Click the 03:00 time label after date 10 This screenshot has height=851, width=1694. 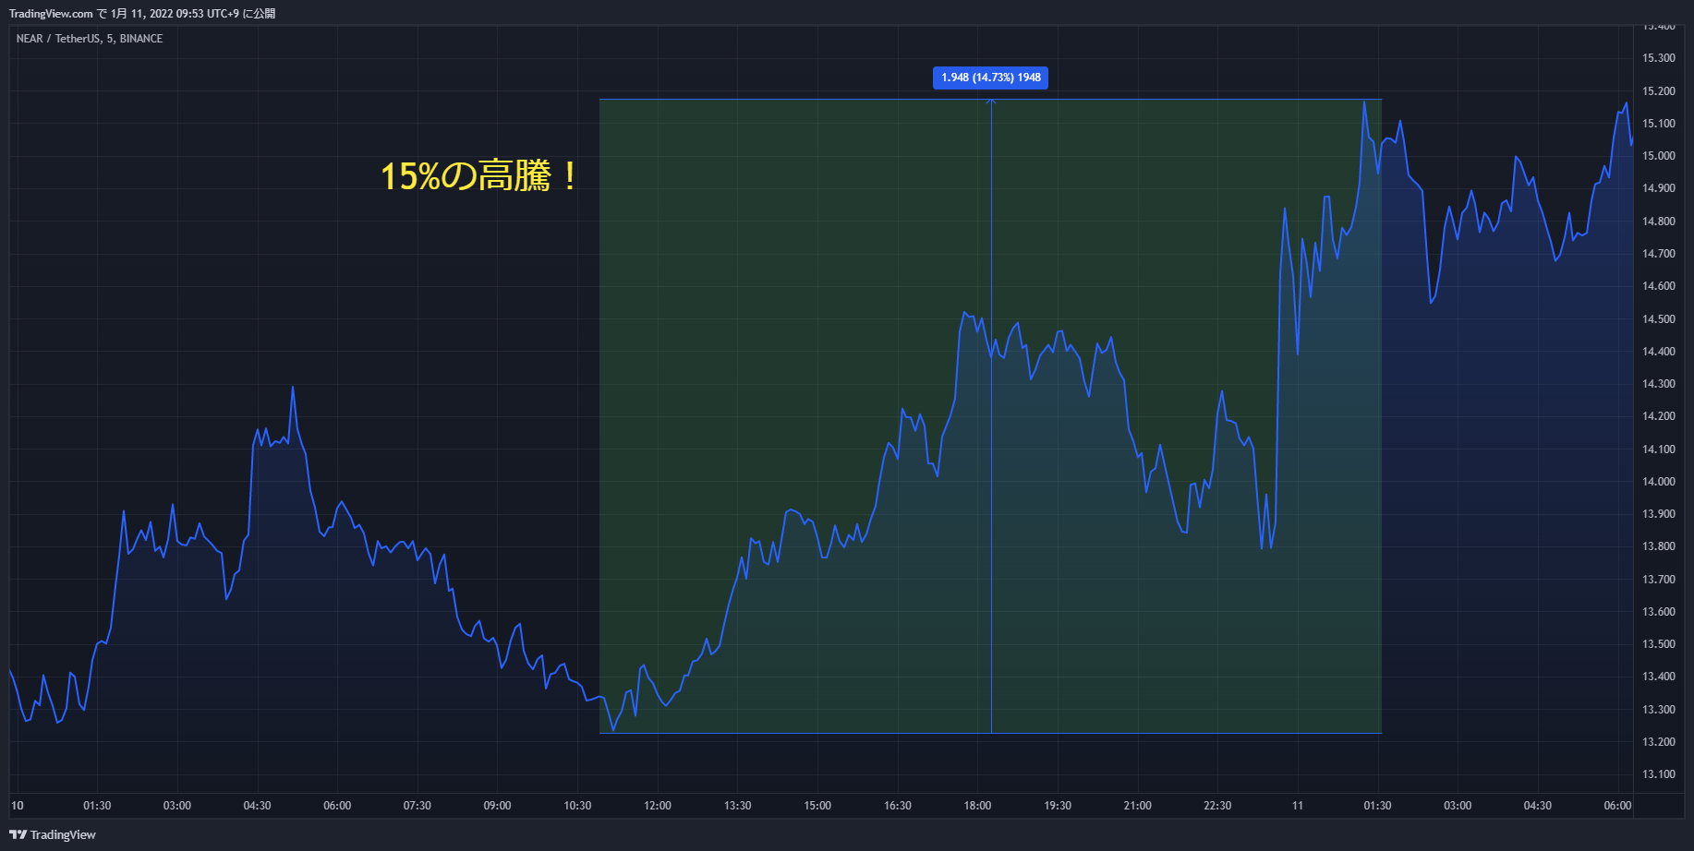(177, 806)
